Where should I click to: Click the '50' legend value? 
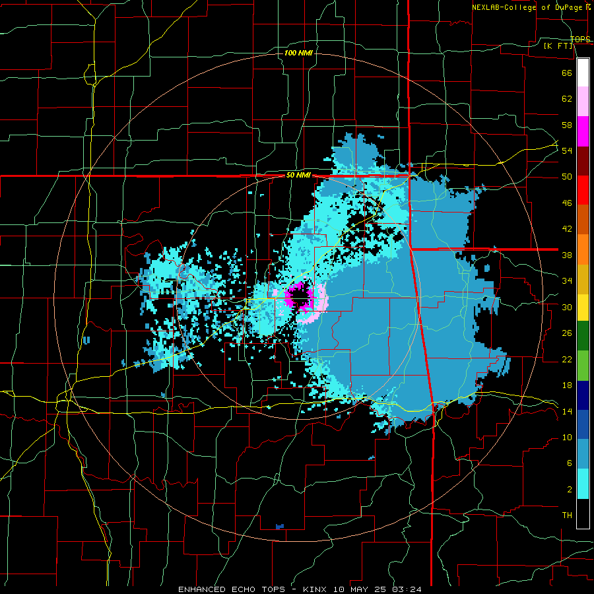pos(567,177)
